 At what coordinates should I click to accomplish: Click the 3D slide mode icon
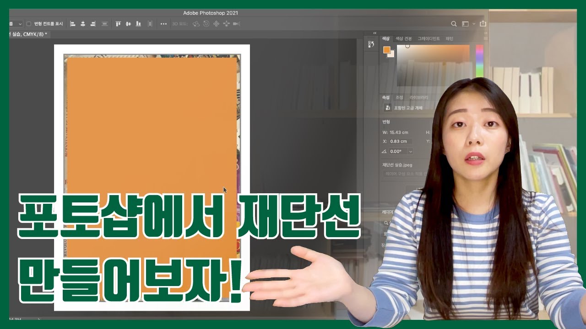point(226,24)
